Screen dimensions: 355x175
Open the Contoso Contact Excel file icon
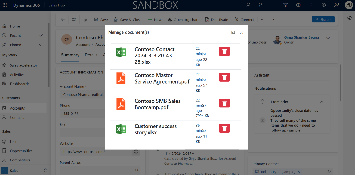coord(121,53)
